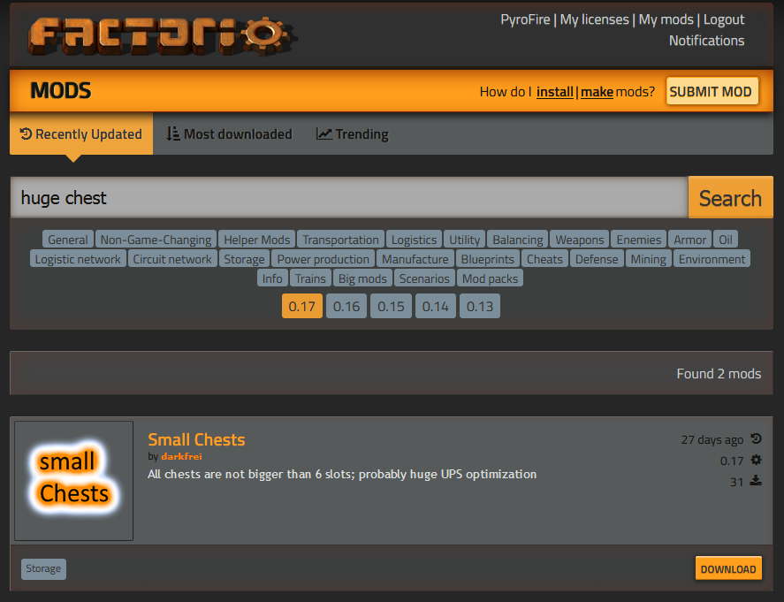Click the game version gear icon on Small Chests
This screenshot has width=784, height=602.
pos(756,460)
